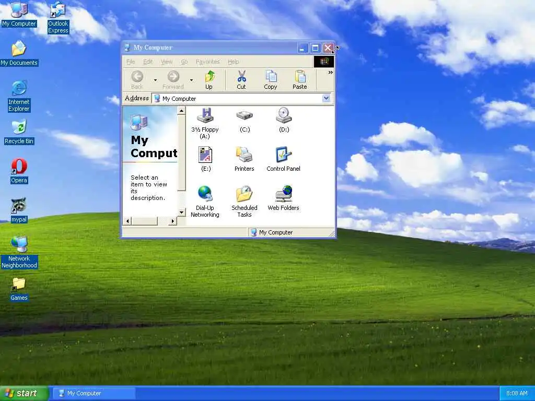Click the Up toolbar button
535x401 pixels.
(209, 80)
